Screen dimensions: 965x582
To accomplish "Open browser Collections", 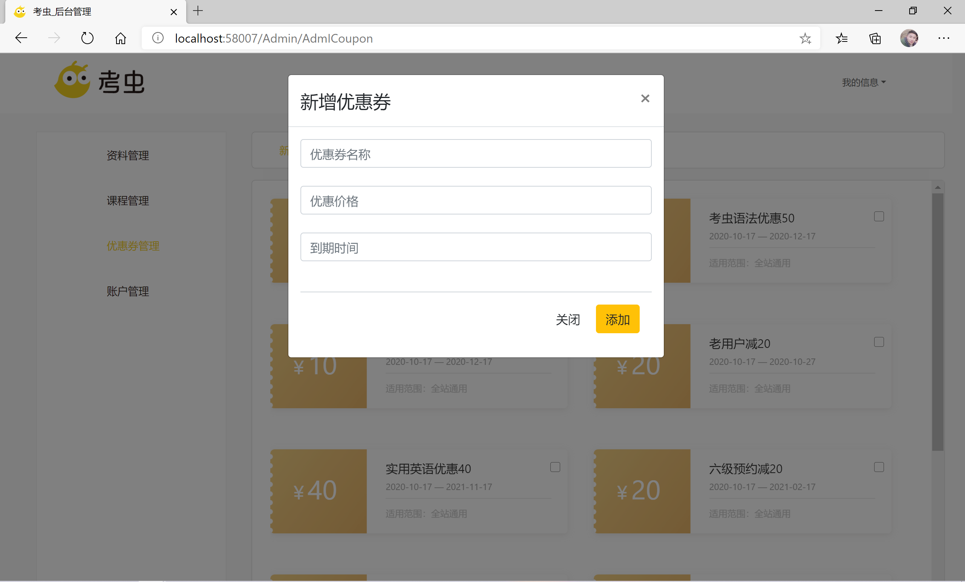I will click(x=875, y=38).
